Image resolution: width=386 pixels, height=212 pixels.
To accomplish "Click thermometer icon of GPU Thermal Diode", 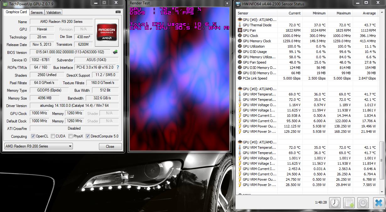I will click(x=240, y=25).
